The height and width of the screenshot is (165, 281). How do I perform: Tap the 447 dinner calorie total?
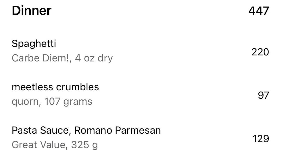pyautogui.click(x=259, y=11)
